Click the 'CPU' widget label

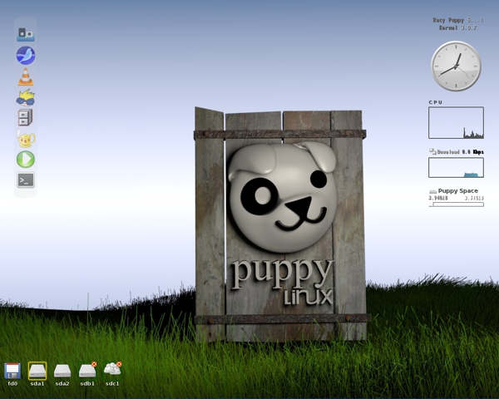[x=435, y=102]
